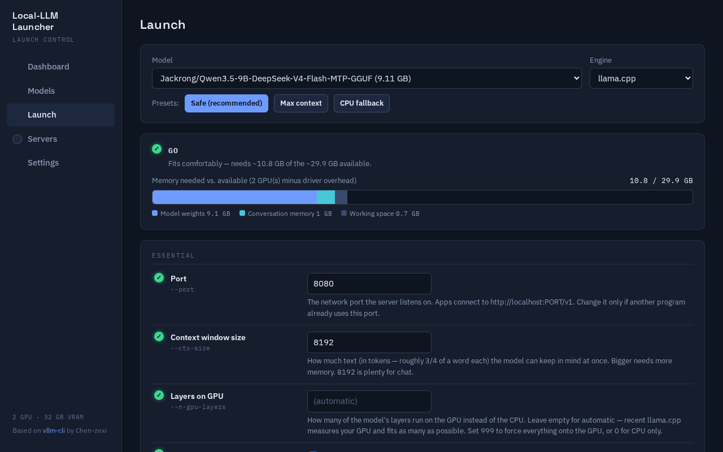Click the green check icon beside Port
Viewport: 723px width, 452px height.
click(x=159, y=277)
